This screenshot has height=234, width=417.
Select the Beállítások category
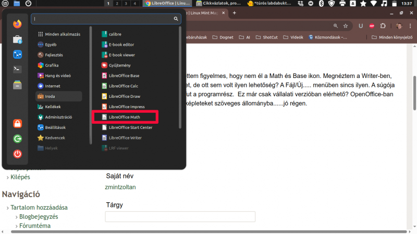coord(59,127)
